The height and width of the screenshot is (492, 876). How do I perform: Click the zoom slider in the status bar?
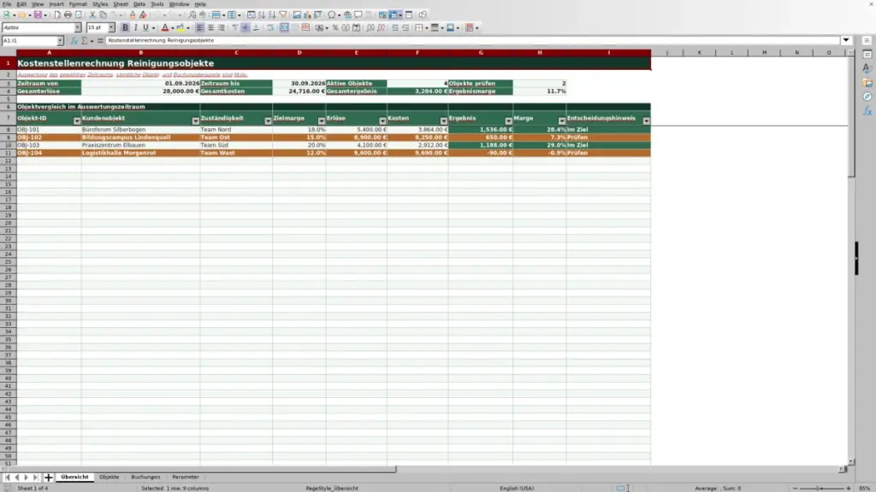tap(821, 489)
